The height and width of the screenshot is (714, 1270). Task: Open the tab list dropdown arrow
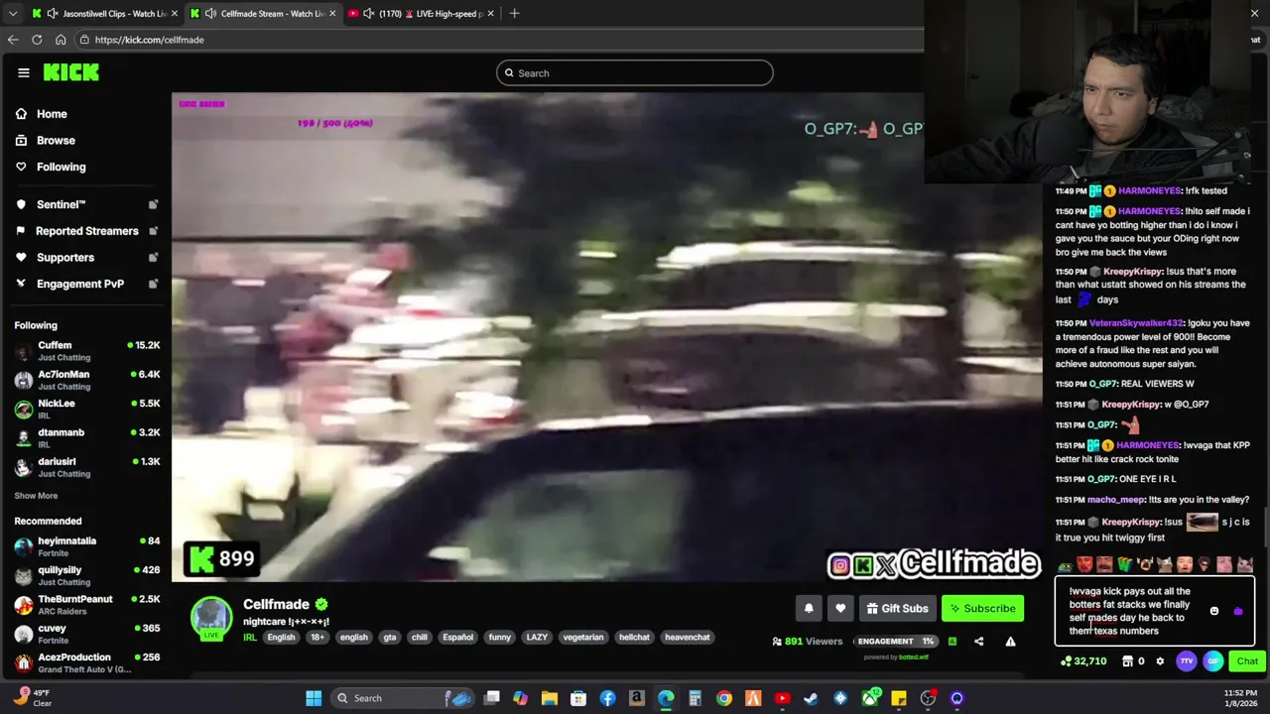pyautogui.click(x=13, y=13)
